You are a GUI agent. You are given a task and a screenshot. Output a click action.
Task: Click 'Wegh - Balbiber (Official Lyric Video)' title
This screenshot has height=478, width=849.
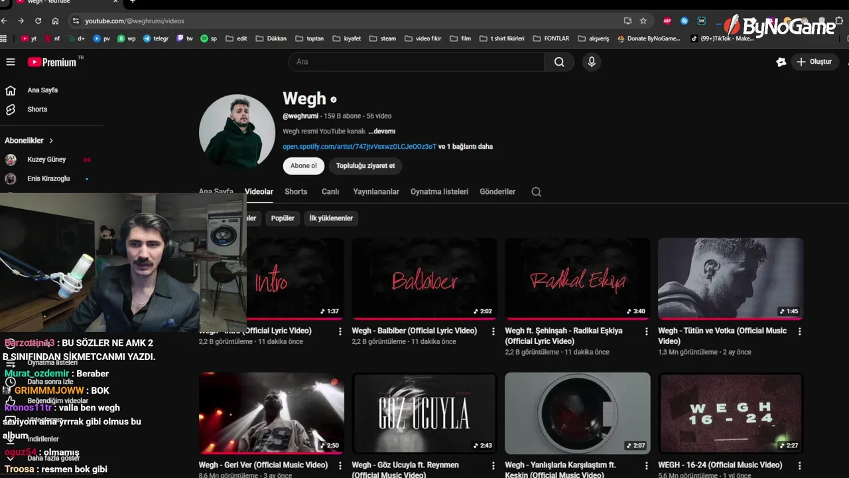point(415,331)
